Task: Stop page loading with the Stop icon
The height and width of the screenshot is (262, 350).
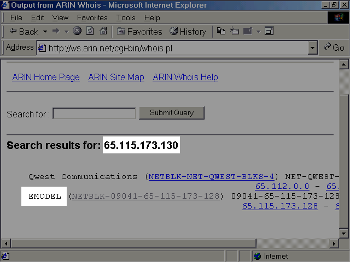Action: (x=77, y=31)
